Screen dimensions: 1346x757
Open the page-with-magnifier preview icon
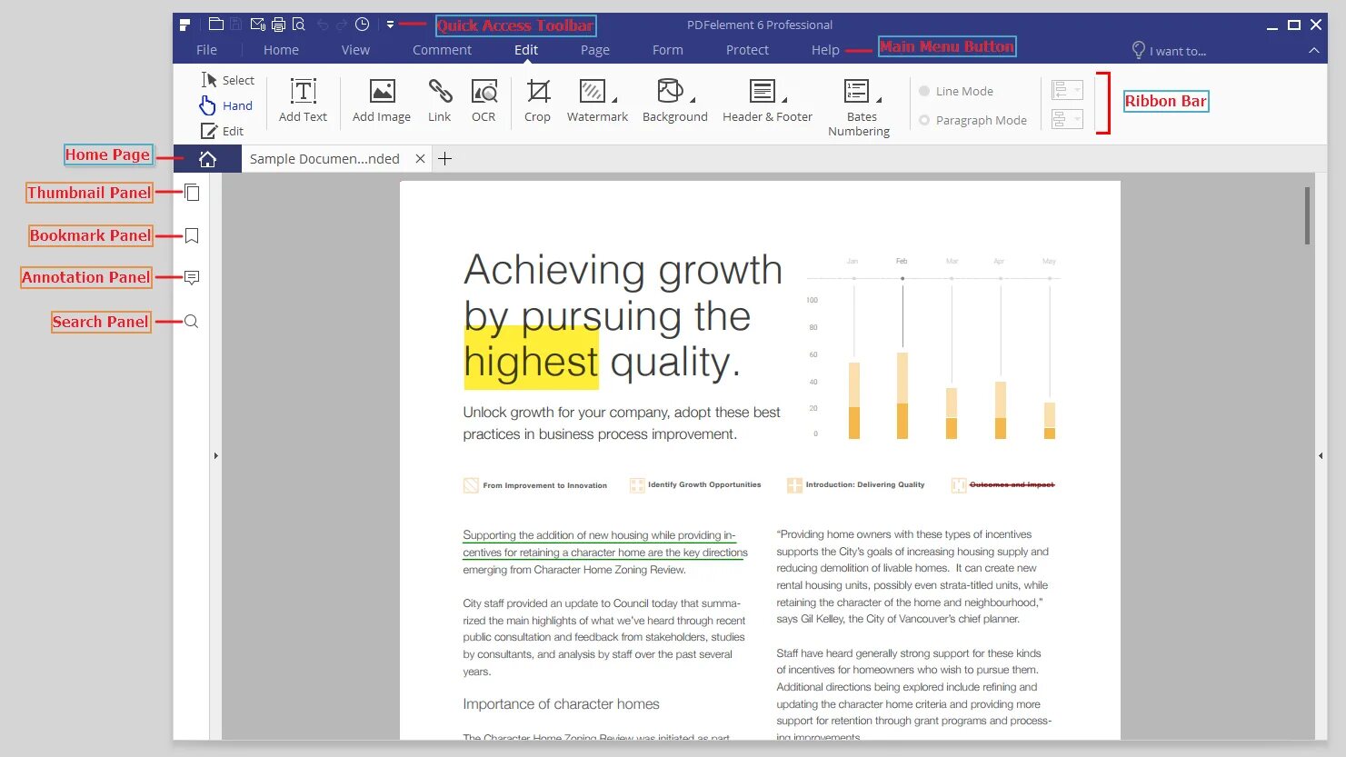point(298,25)
